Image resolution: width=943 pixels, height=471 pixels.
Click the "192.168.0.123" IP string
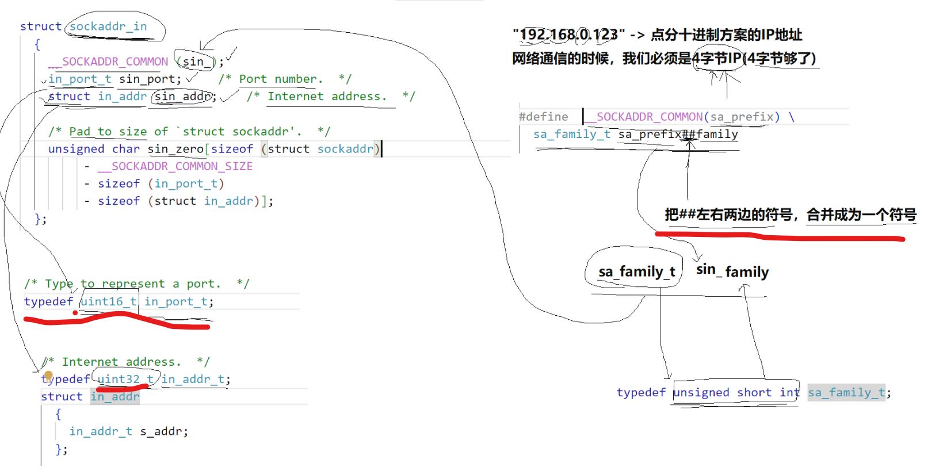pyautogui.click(x=568, y=35)
